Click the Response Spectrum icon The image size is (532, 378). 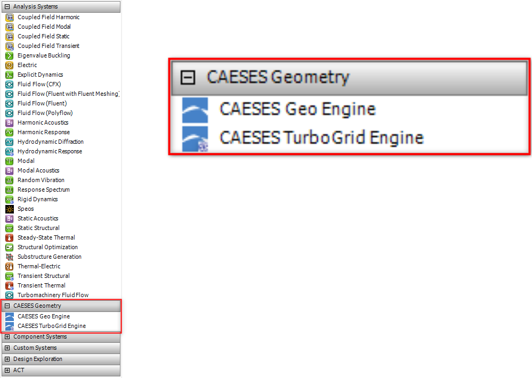point(10,190)
